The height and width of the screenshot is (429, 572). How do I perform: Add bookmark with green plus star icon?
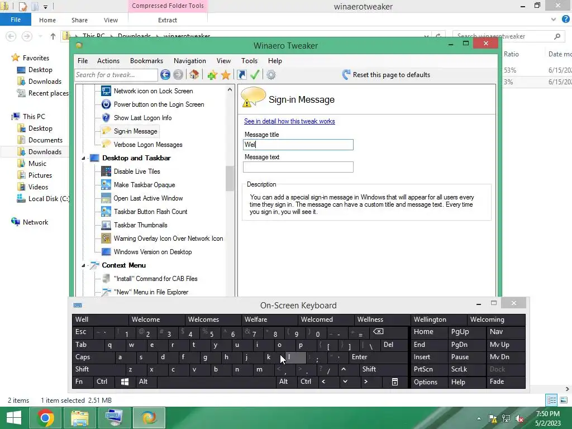point(212,75)
